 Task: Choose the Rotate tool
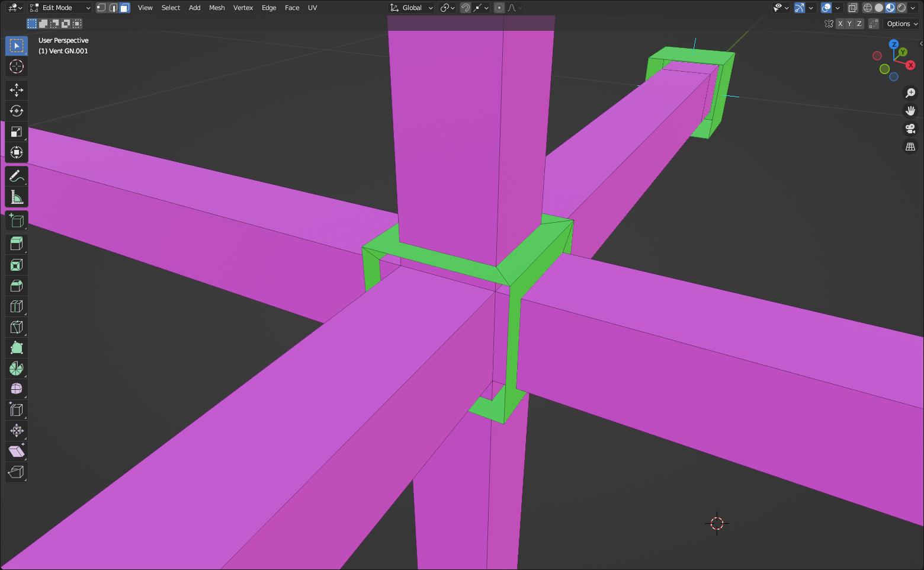pyautogui.click(x=17, y=111)
